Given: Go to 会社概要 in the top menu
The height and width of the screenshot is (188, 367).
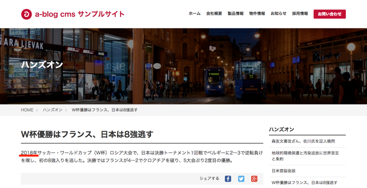Looking at the screenshot, I should [x=214, y=14].
